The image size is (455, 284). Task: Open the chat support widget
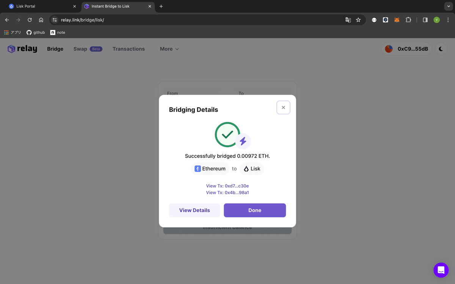(441, 270)
